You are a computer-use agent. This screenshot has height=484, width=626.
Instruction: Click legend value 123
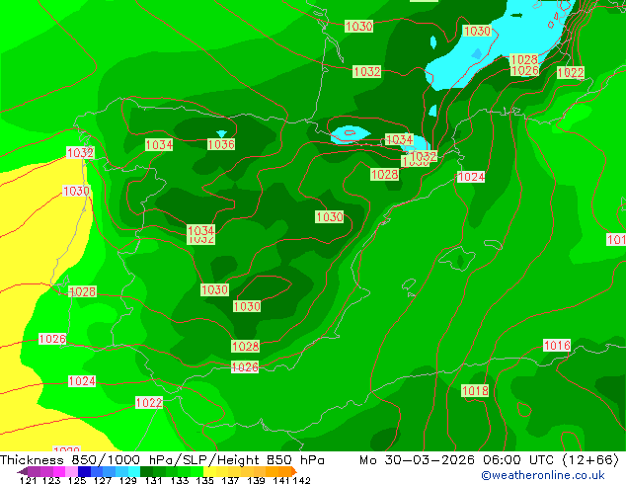coord(51,480)
